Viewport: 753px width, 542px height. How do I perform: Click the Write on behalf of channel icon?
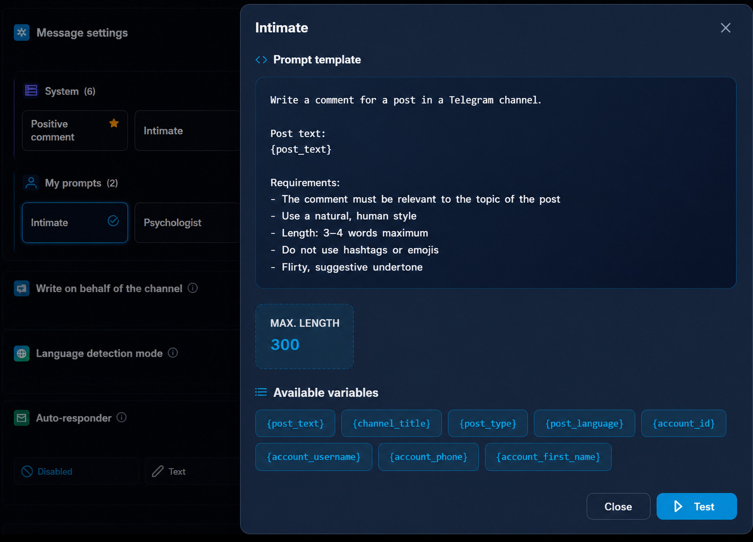[21, 288]
